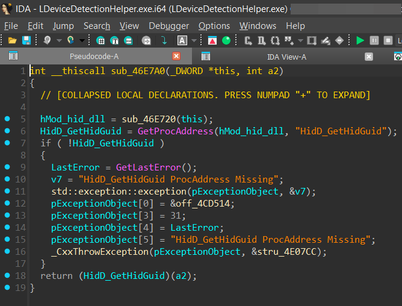402x306 pixels.
Task: Toggle breakpoint dot on line 16
Action: (x=7, y=251)
